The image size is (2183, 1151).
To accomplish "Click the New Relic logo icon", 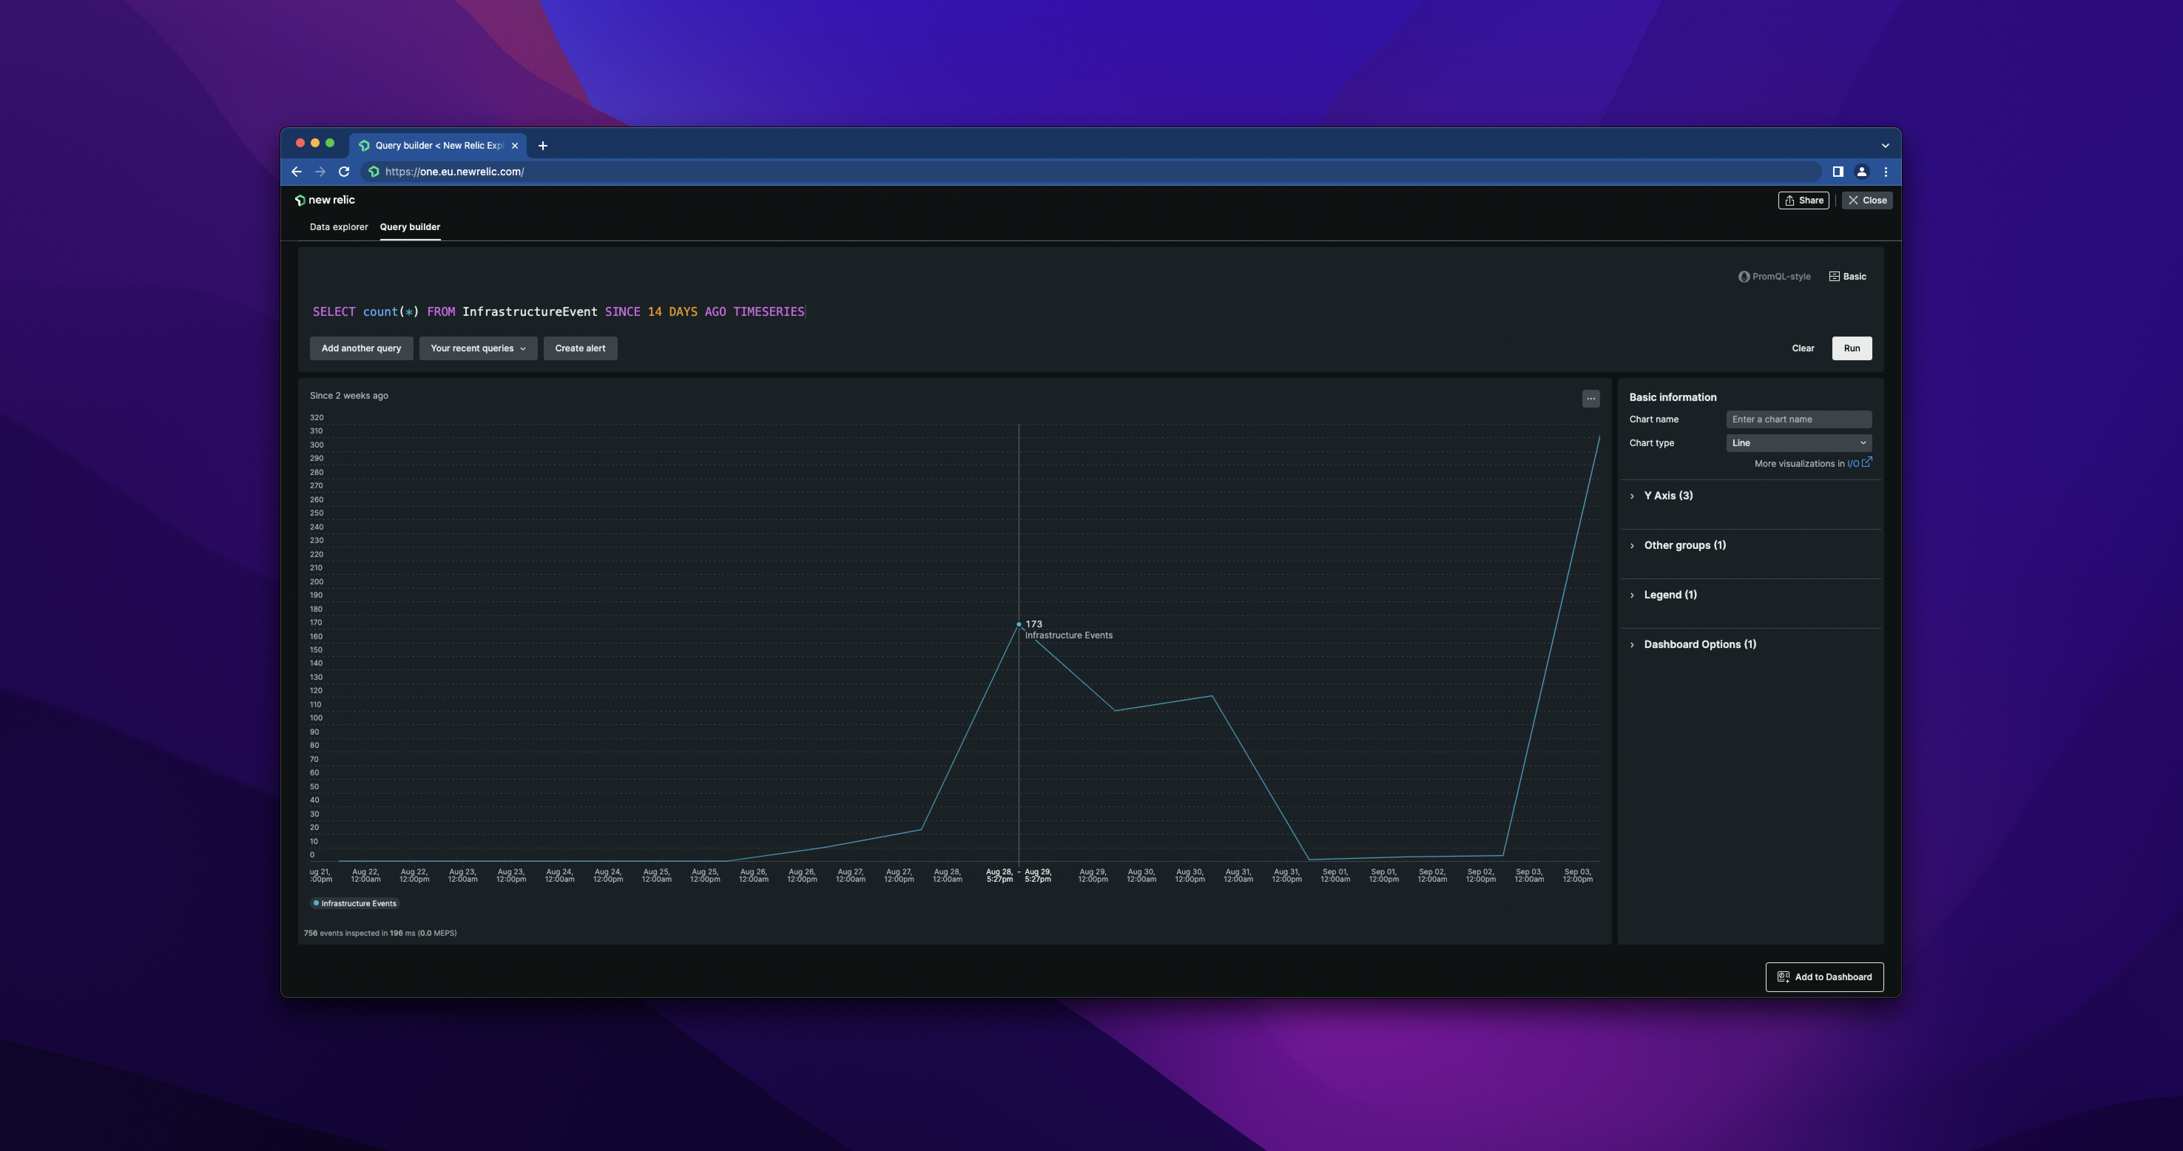I will (300, 201).
